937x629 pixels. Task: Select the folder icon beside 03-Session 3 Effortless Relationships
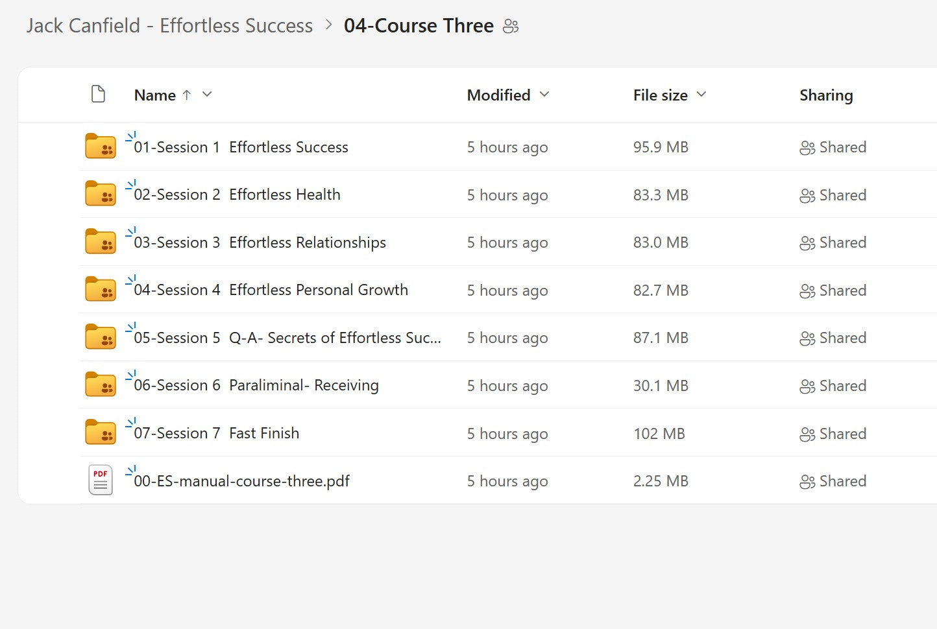[100, 241]
